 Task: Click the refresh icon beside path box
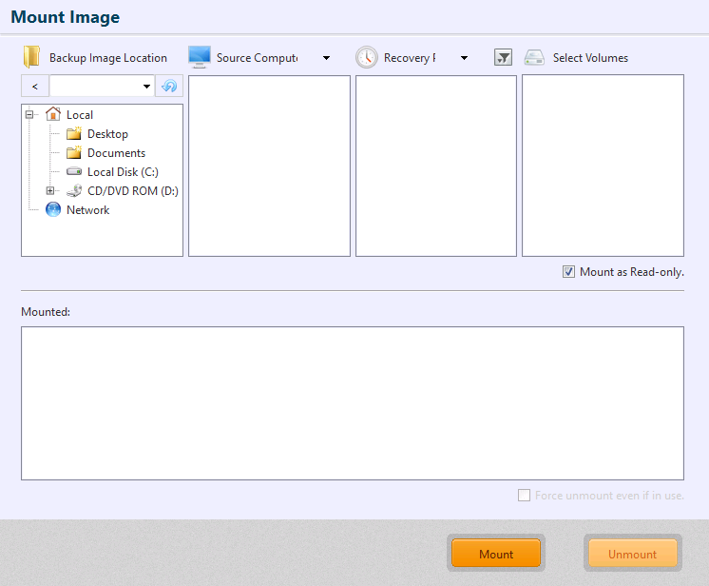169,87
